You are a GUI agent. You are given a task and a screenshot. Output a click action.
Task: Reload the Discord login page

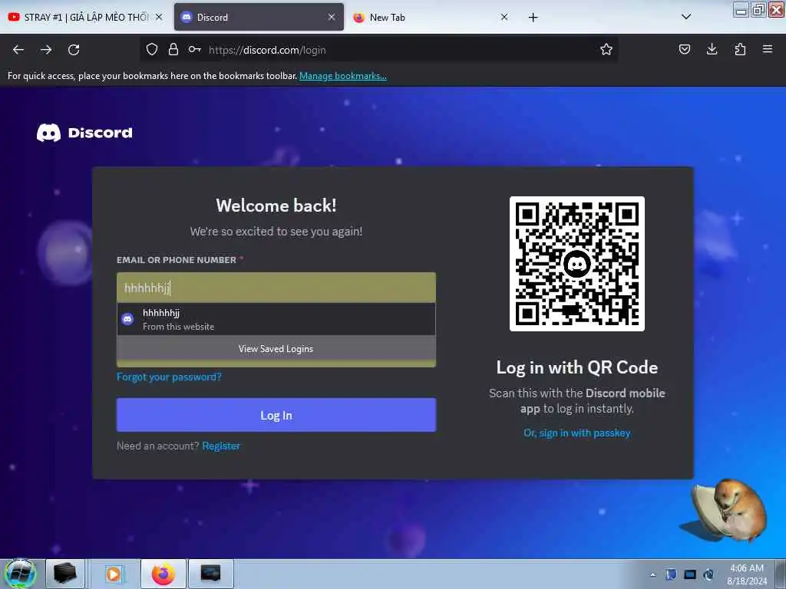pos(74,50)
